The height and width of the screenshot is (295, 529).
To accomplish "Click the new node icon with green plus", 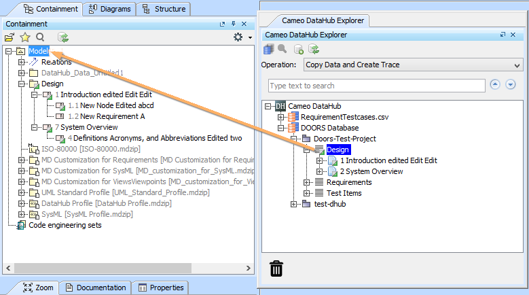I will pyautogui.click(x=299, y=49).
